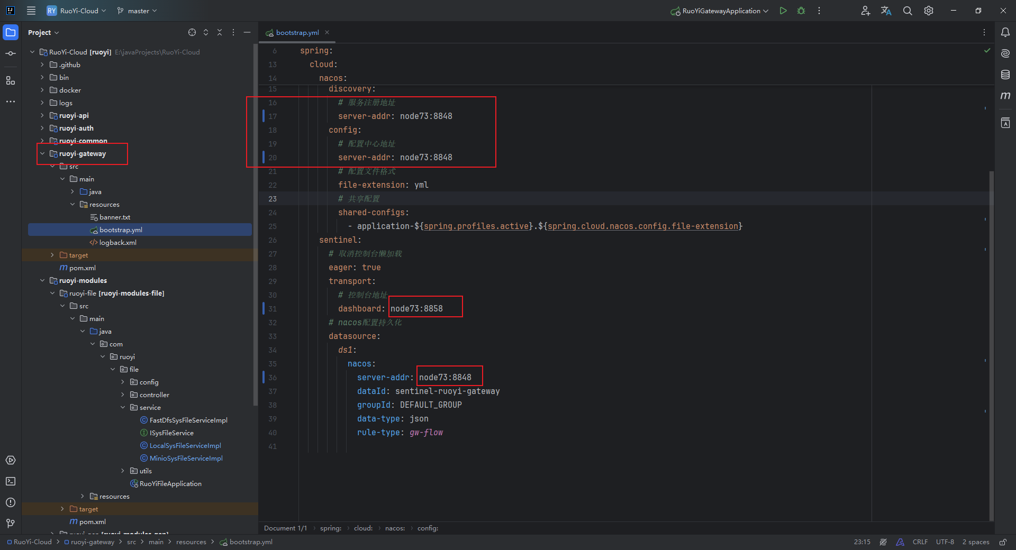1016x550 pixels.
Task: Open IDE settings gear
Action: click(929, 11)
